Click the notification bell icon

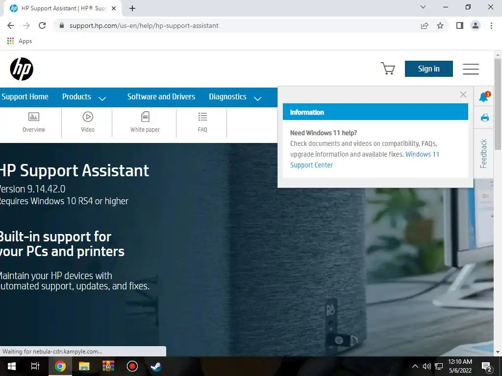tap(484, 96)
